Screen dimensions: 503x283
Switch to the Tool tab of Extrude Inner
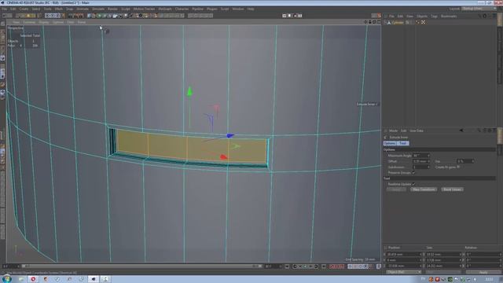pos(403,143)
